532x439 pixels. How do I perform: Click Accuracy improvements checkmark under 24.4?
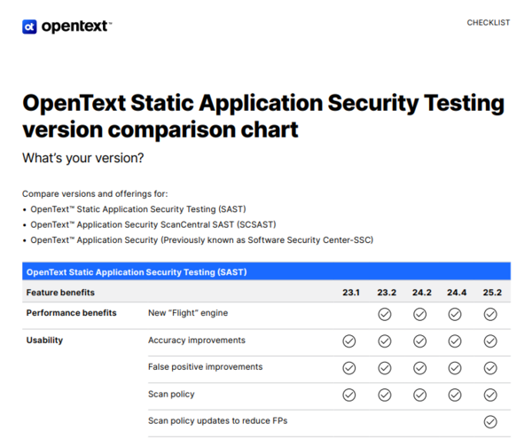point(455,341)
